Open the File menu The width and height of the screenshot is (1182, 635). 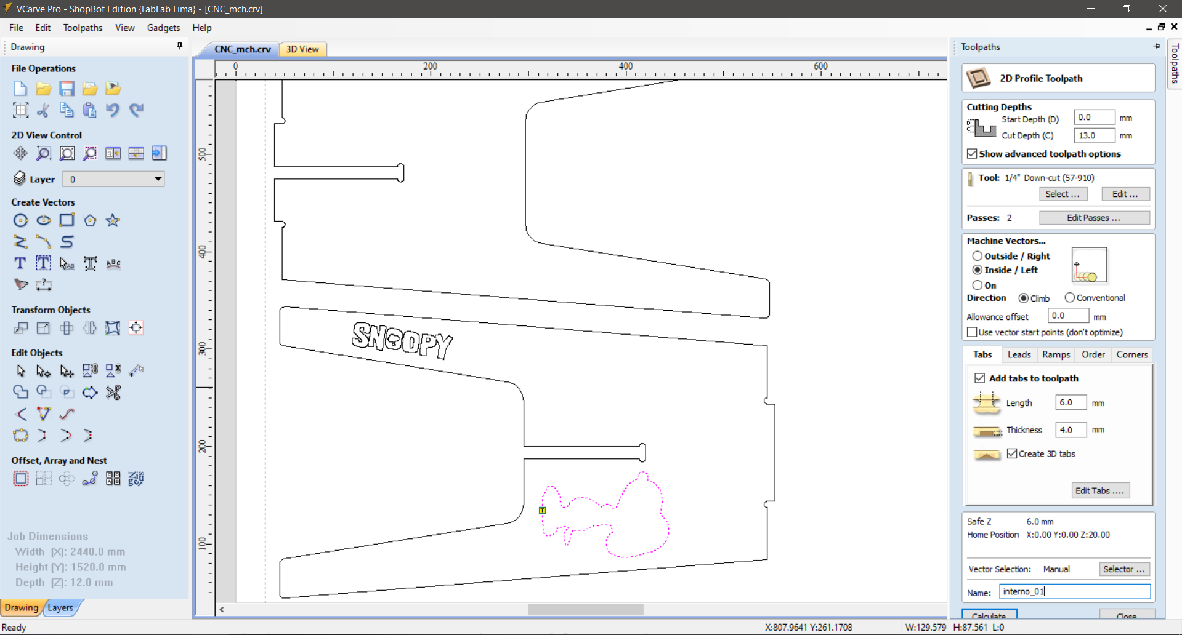(16, 28)
